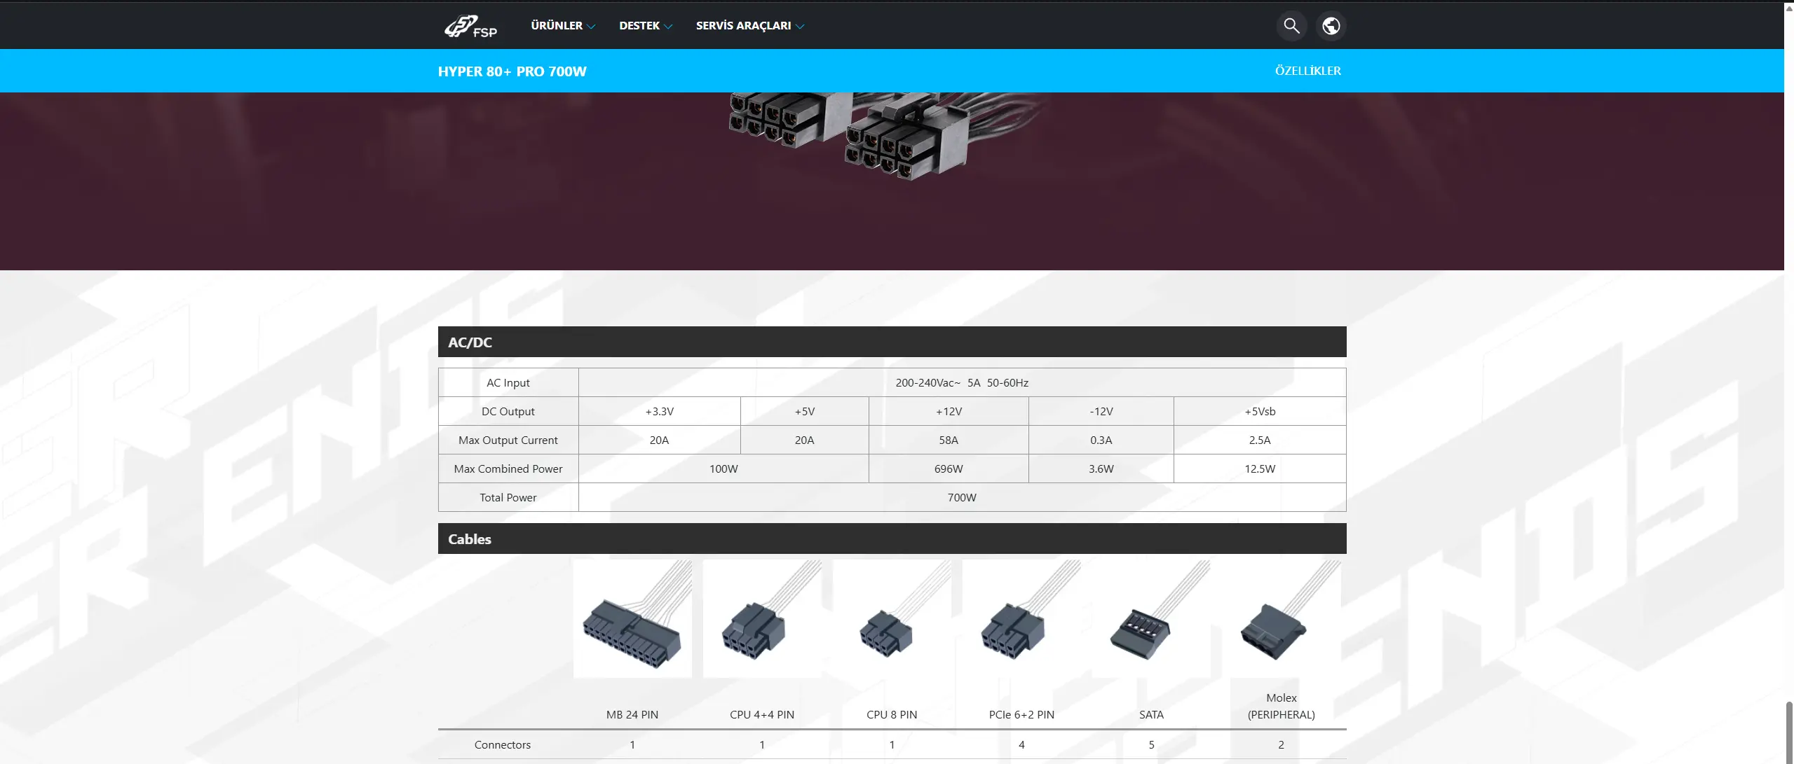Screen dimensions: 1794x764
Task: Click the Molex peripheral connector image
Action: (x=1281, y=619)
